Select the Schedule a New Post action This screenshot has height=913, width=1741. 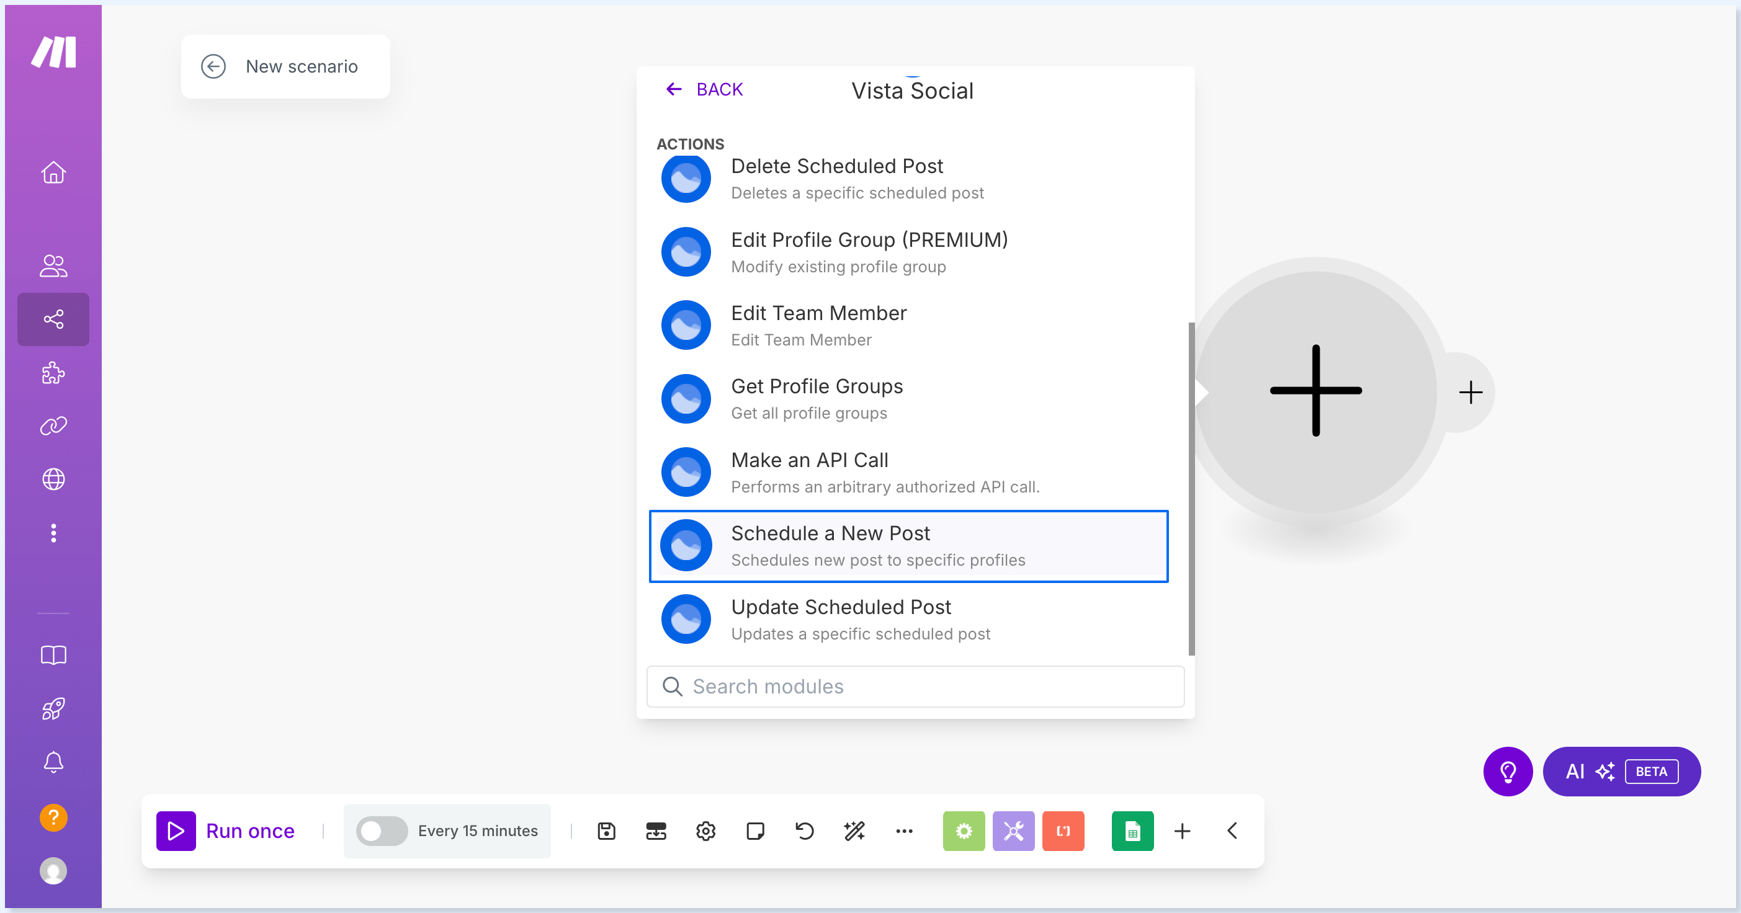click(908, 546)
